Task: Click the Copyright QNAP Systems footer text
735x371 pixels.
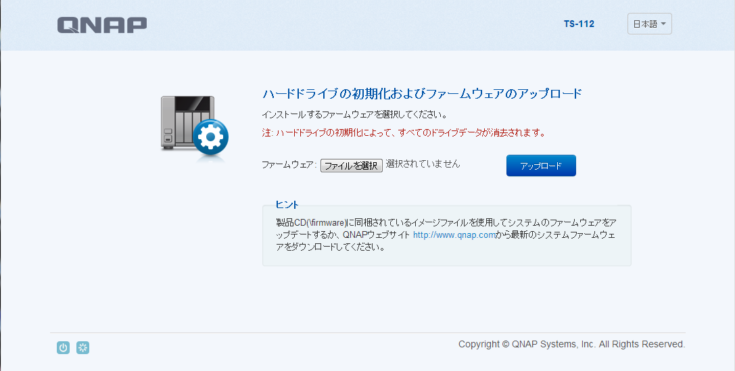Action: [x=572, y=344]
